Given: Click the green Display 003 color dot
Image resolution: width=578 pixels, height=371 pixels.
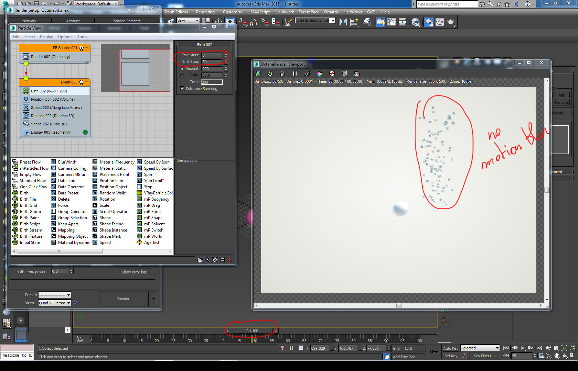Looking at the screenshot, I should pyautogui.click(x=85, y=132).
